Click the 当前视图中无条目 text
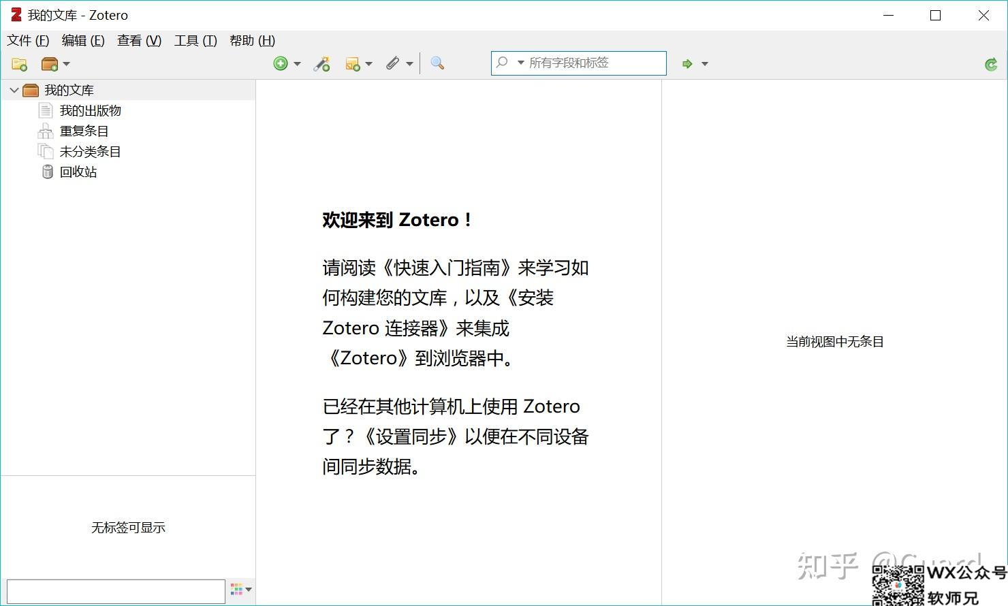1008x606 pixels. (834, 342)
